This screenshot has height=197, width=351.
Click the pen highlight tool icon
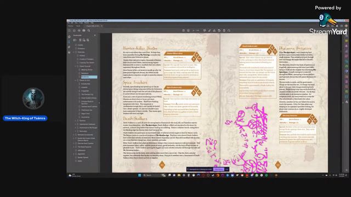210,31
